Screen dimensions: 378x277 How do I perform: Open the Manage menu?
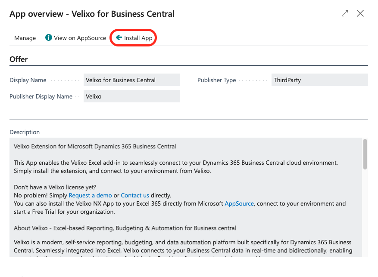pos(25,38)
